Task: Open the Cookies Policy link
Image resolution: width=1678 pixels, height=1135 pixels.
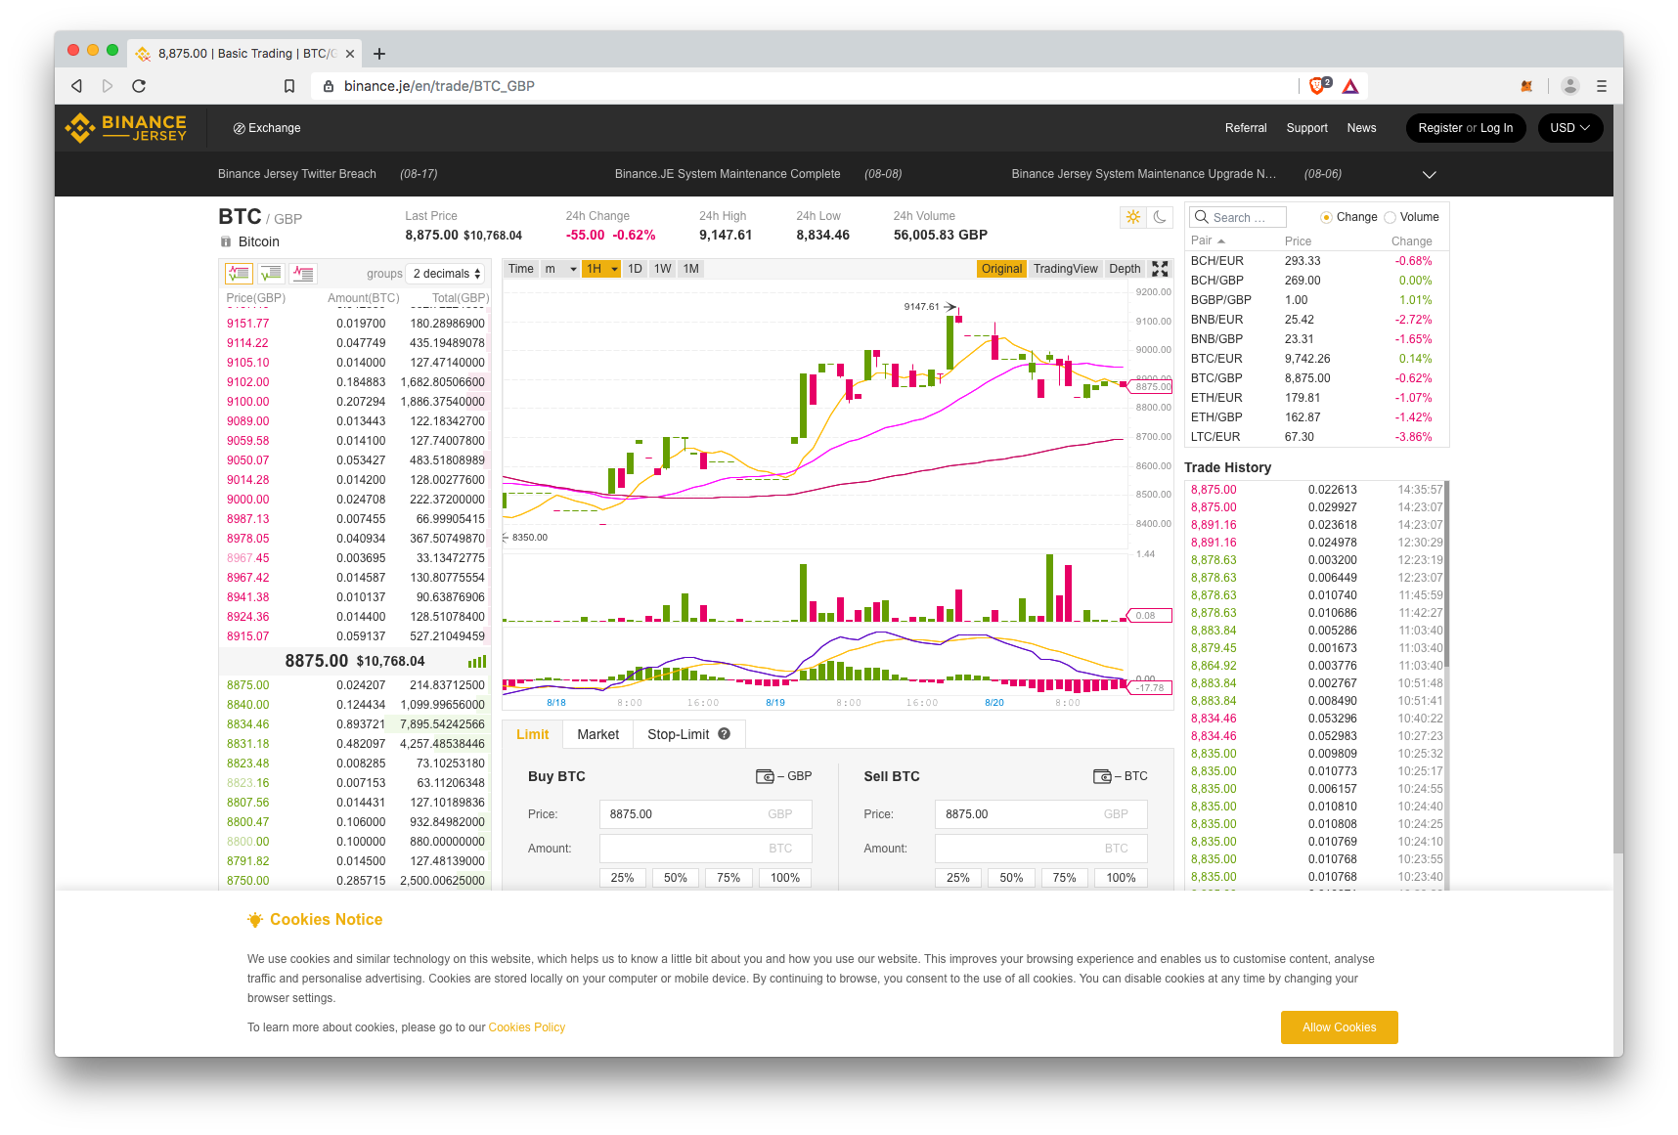Action: tap(527, 1027)
